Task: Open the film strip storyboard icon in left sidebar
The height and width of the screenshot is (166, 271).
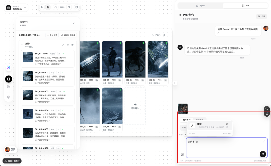Action: click(x=9, y=79)
